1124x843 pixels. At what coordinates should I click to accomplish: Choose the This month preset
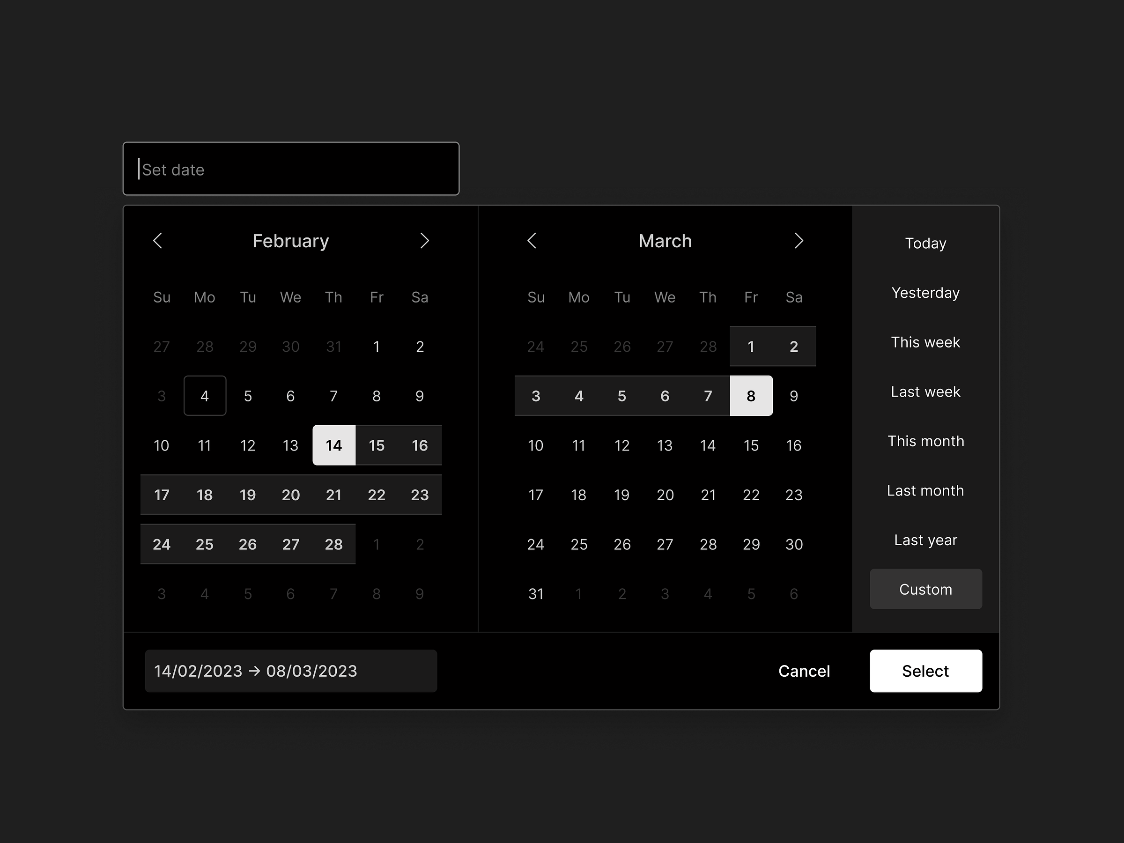point(926,441)
